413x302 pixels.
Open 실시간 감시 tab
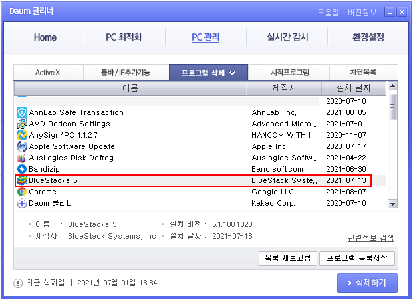tap(287, 37)
